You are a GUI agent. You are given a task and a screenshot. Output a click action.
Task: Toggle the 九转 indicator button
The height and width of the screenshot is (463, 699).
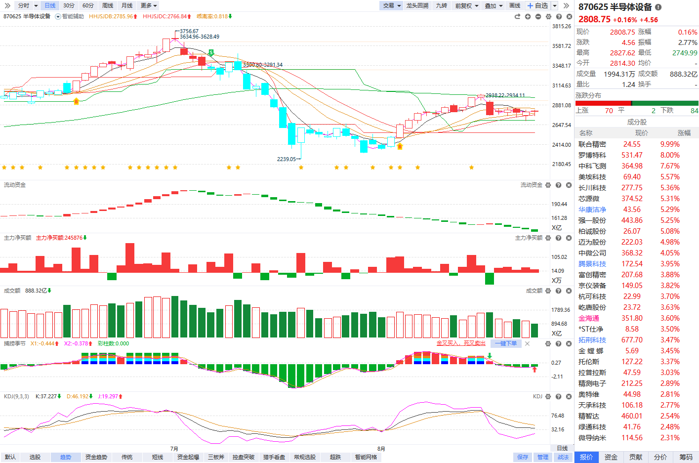[x=442, y=5]
